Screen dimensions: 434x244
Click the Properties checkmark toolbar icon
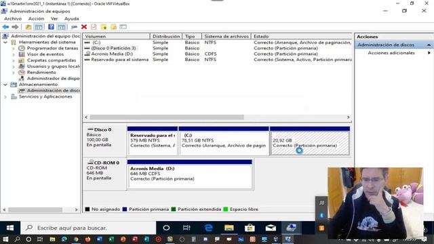(x=94, y=27)
